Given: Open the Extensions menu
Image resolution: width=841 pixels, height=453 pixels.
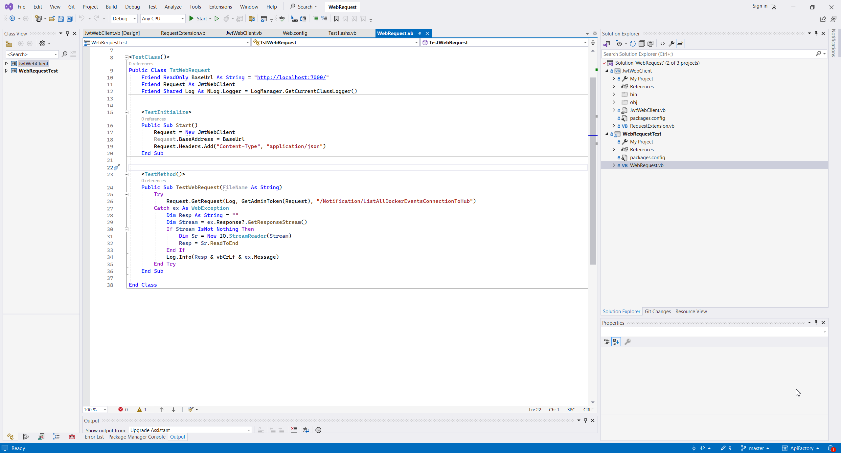Looking at the screenshot, I should tap(220, 7).
